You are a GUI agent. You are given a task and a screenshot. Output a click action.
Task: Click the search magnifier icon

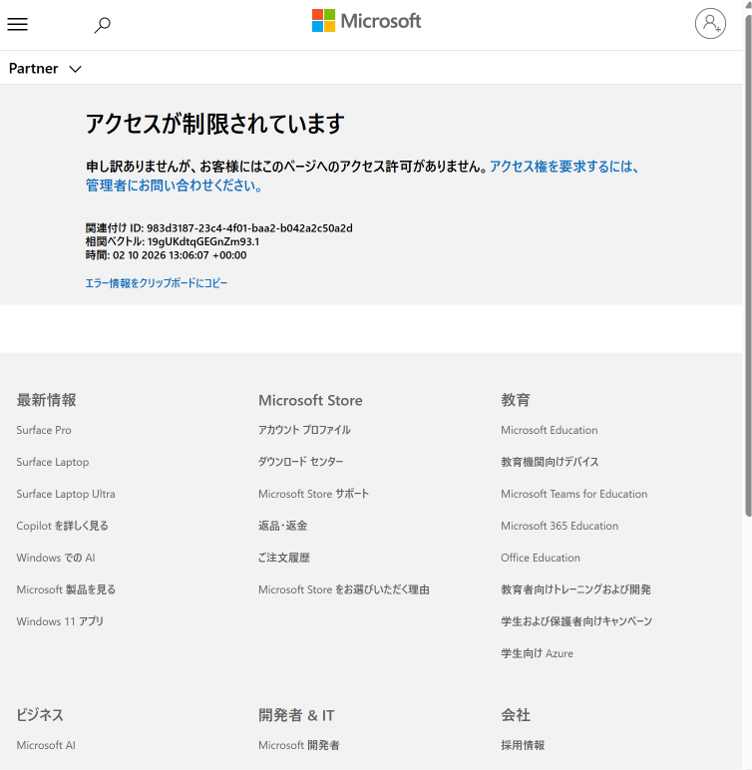point(102,25)
